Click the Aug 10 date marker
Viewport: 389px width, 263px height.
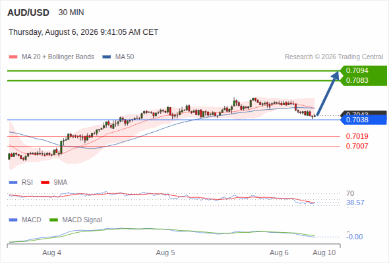[x=324, y=253]
